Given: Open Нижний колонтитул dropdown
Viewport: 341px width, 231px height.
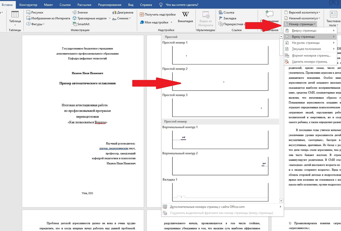Looking at the screenshot, I should tap(302, 18).
